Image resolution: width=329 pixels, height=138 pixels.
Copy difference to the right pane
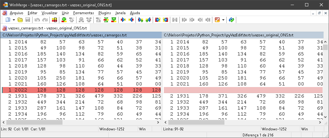pyautogui.click(x=123, y=20)
